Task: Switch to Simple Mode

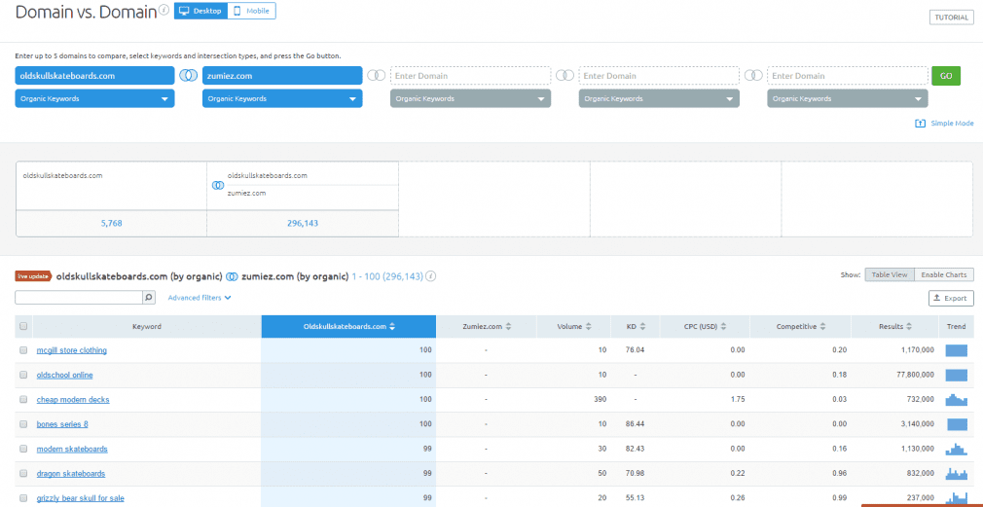Action: [944, 124]
